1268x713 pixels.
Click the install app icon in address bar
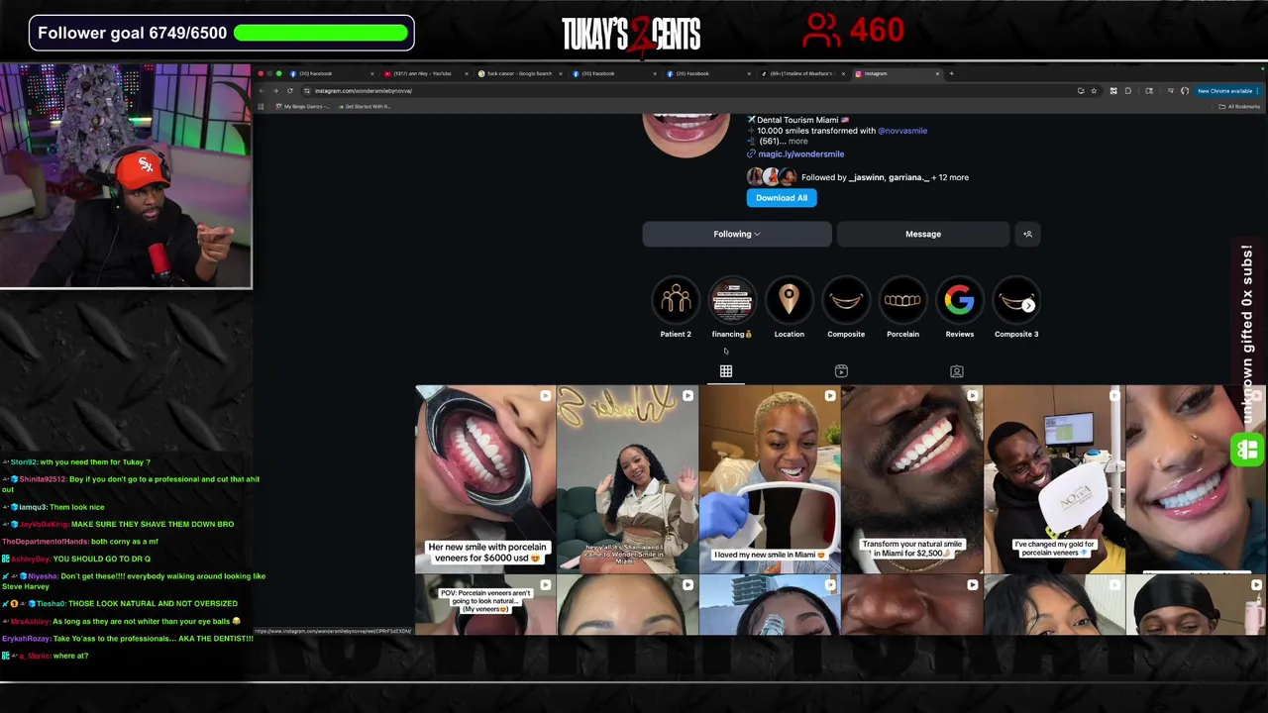(x=1081, y=91)
